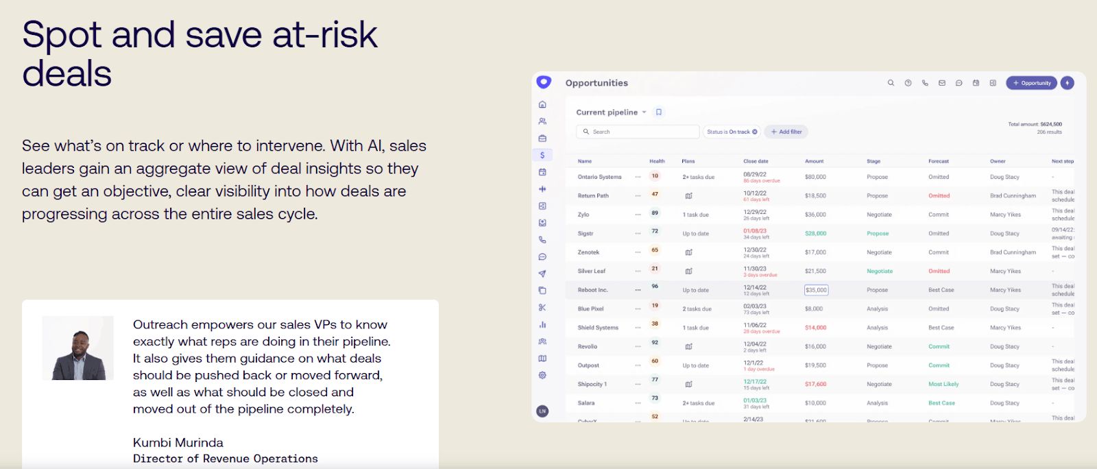Click the 'Total amount: $624,500' text
1097x469 pixels.
1035,124
